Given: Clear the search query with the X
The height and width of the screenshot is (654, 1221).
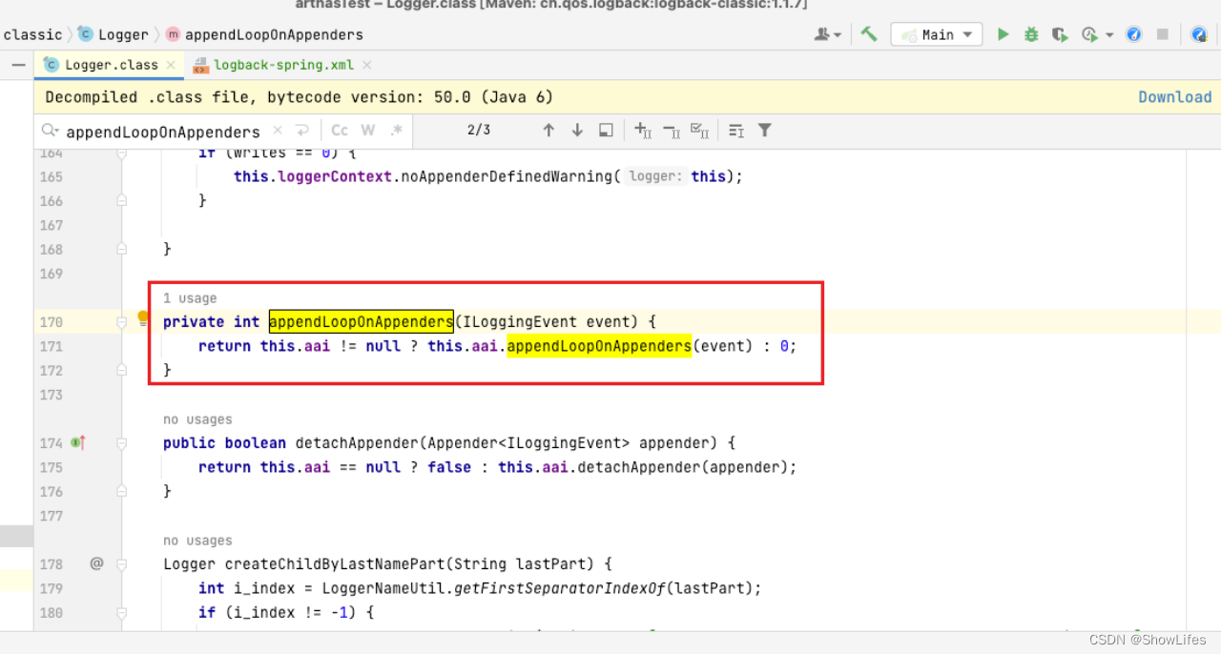Looking at the screenshot, I should pos(276,131).
